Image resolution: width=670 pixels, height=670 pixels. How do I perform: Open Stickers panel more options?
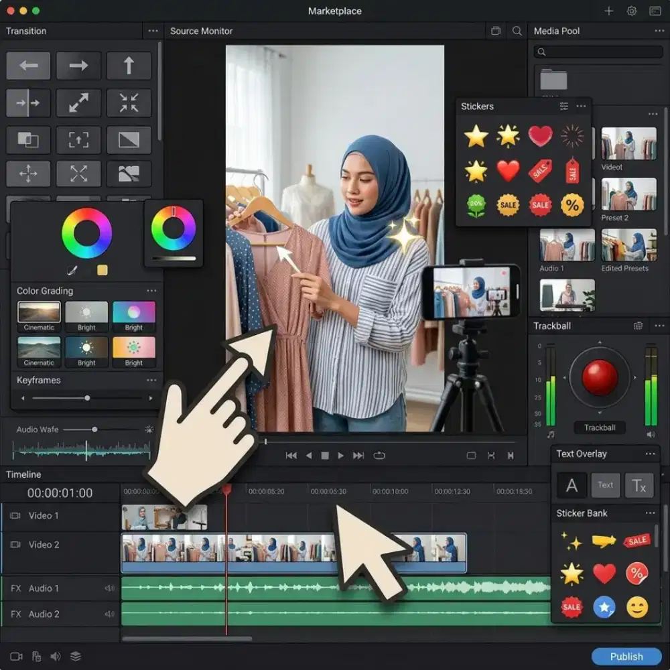point(581,106)
